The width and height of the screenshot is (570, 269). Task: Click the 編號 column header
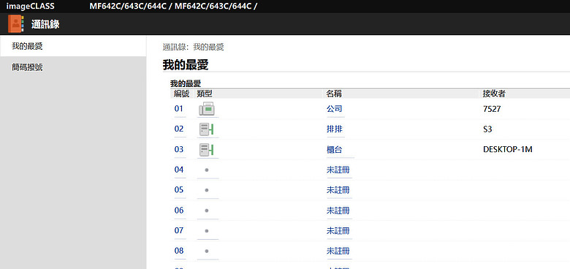[x=181, y=94]
